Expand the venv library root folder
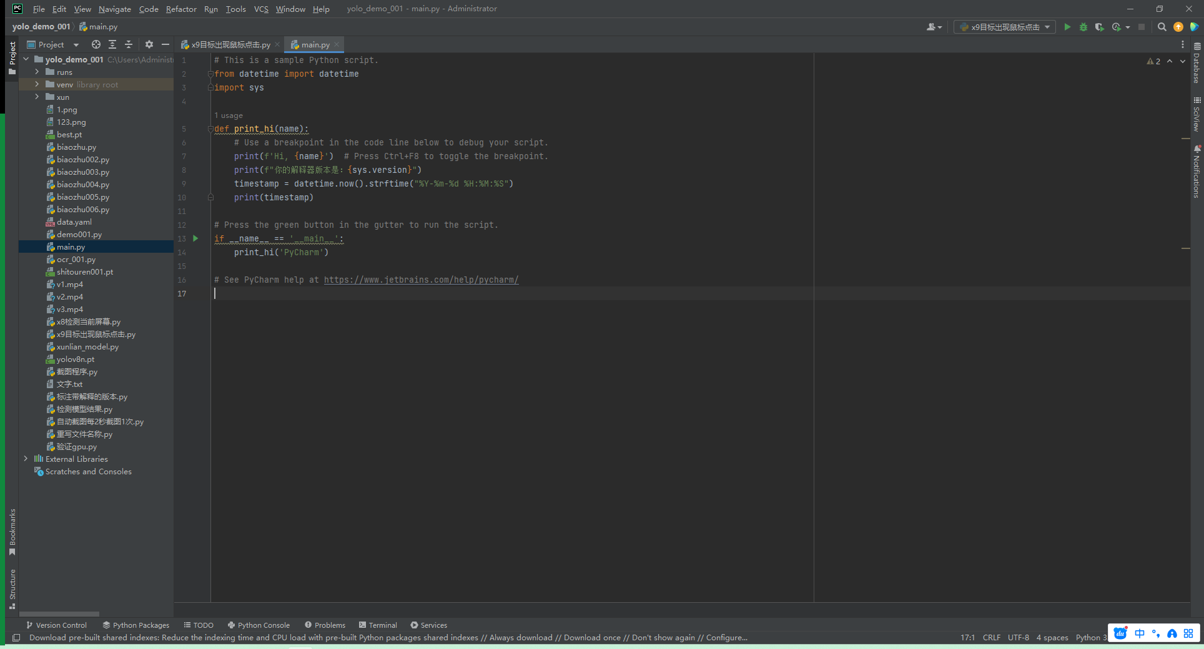The image size is (1204, 649). [x=37, y=84]
